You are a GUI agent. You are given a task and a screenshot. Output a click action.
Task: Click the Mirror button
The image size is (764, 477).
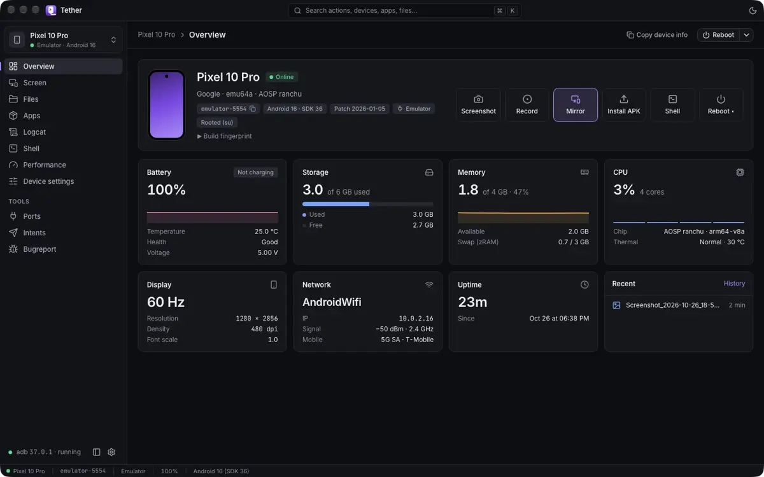(576, 105)
